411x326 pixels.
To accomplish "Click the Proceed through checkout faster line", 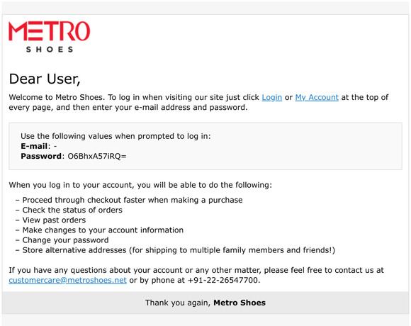I will pos(129,201).
